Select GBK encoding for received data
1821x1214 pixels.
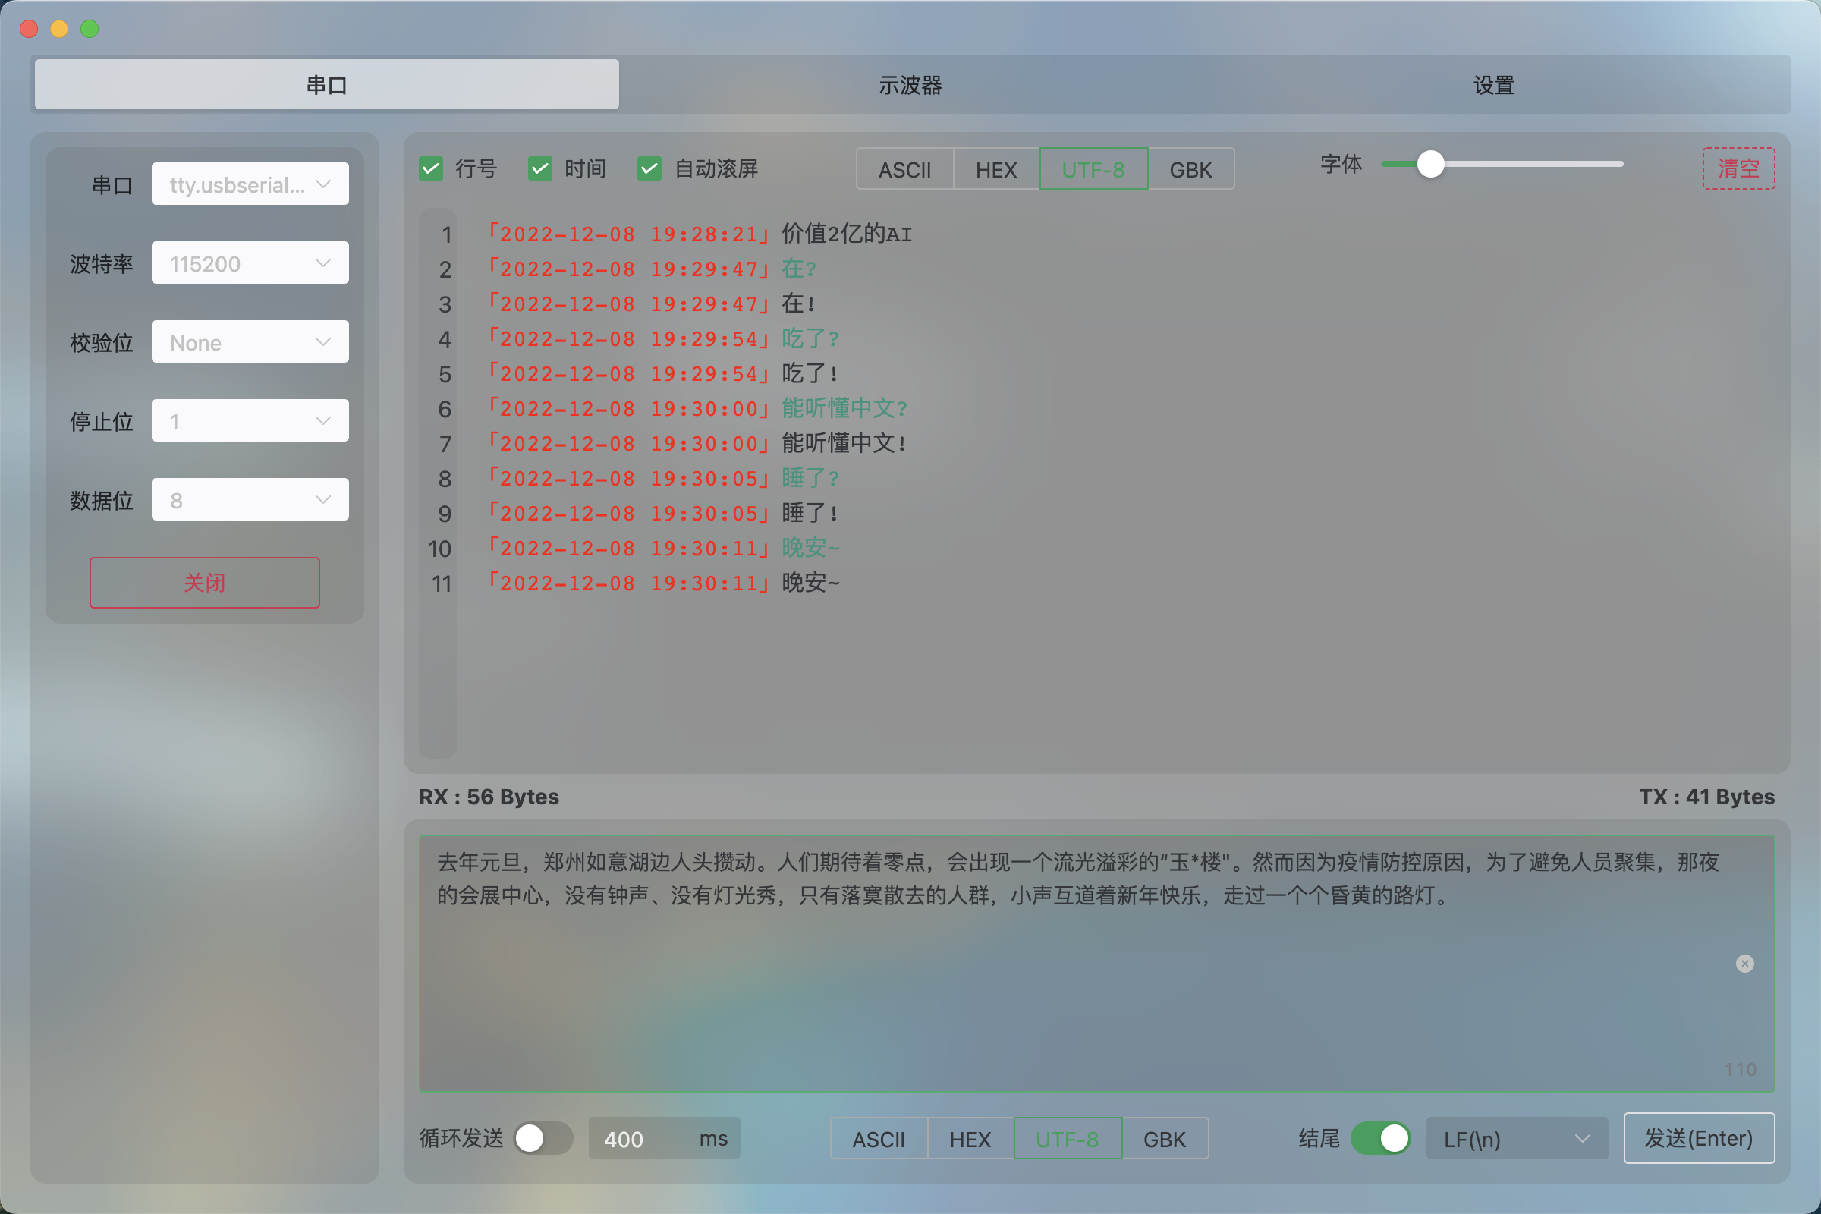[x=1190, y=168]
